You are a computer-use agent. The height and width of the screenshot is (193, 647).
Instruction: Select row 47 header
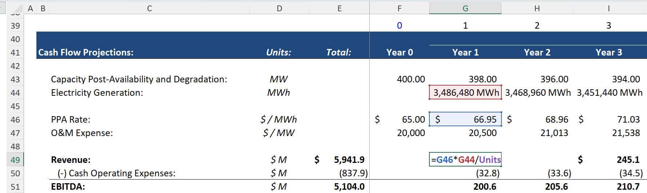(x=15, y=133)
